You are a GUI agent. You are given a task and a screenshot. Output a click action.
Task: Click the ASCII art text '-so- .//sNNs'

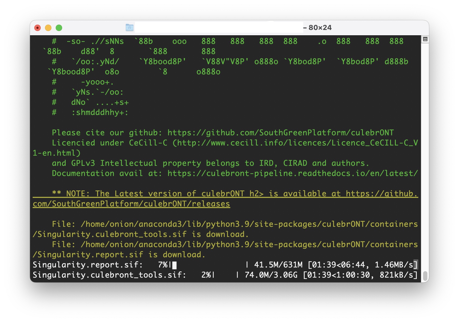(x=95, y=41)
